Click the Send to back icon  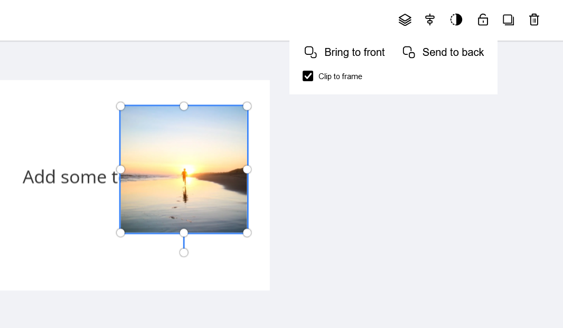pyautogui.click(x=408, y=52)
